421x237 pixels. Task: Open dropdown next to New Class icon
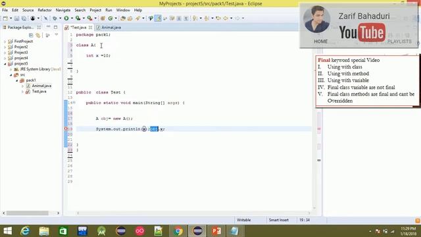[116, 18]
